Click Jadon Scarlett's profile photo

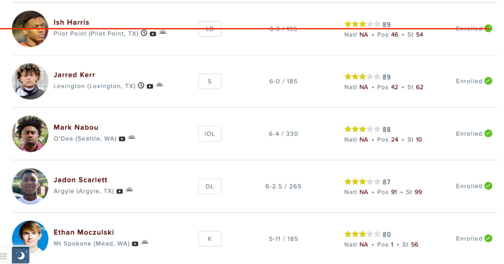click(x=30, y=186)
